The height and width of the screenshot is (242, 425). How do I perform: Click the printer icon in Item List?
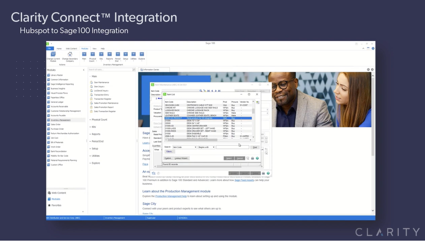252,158
